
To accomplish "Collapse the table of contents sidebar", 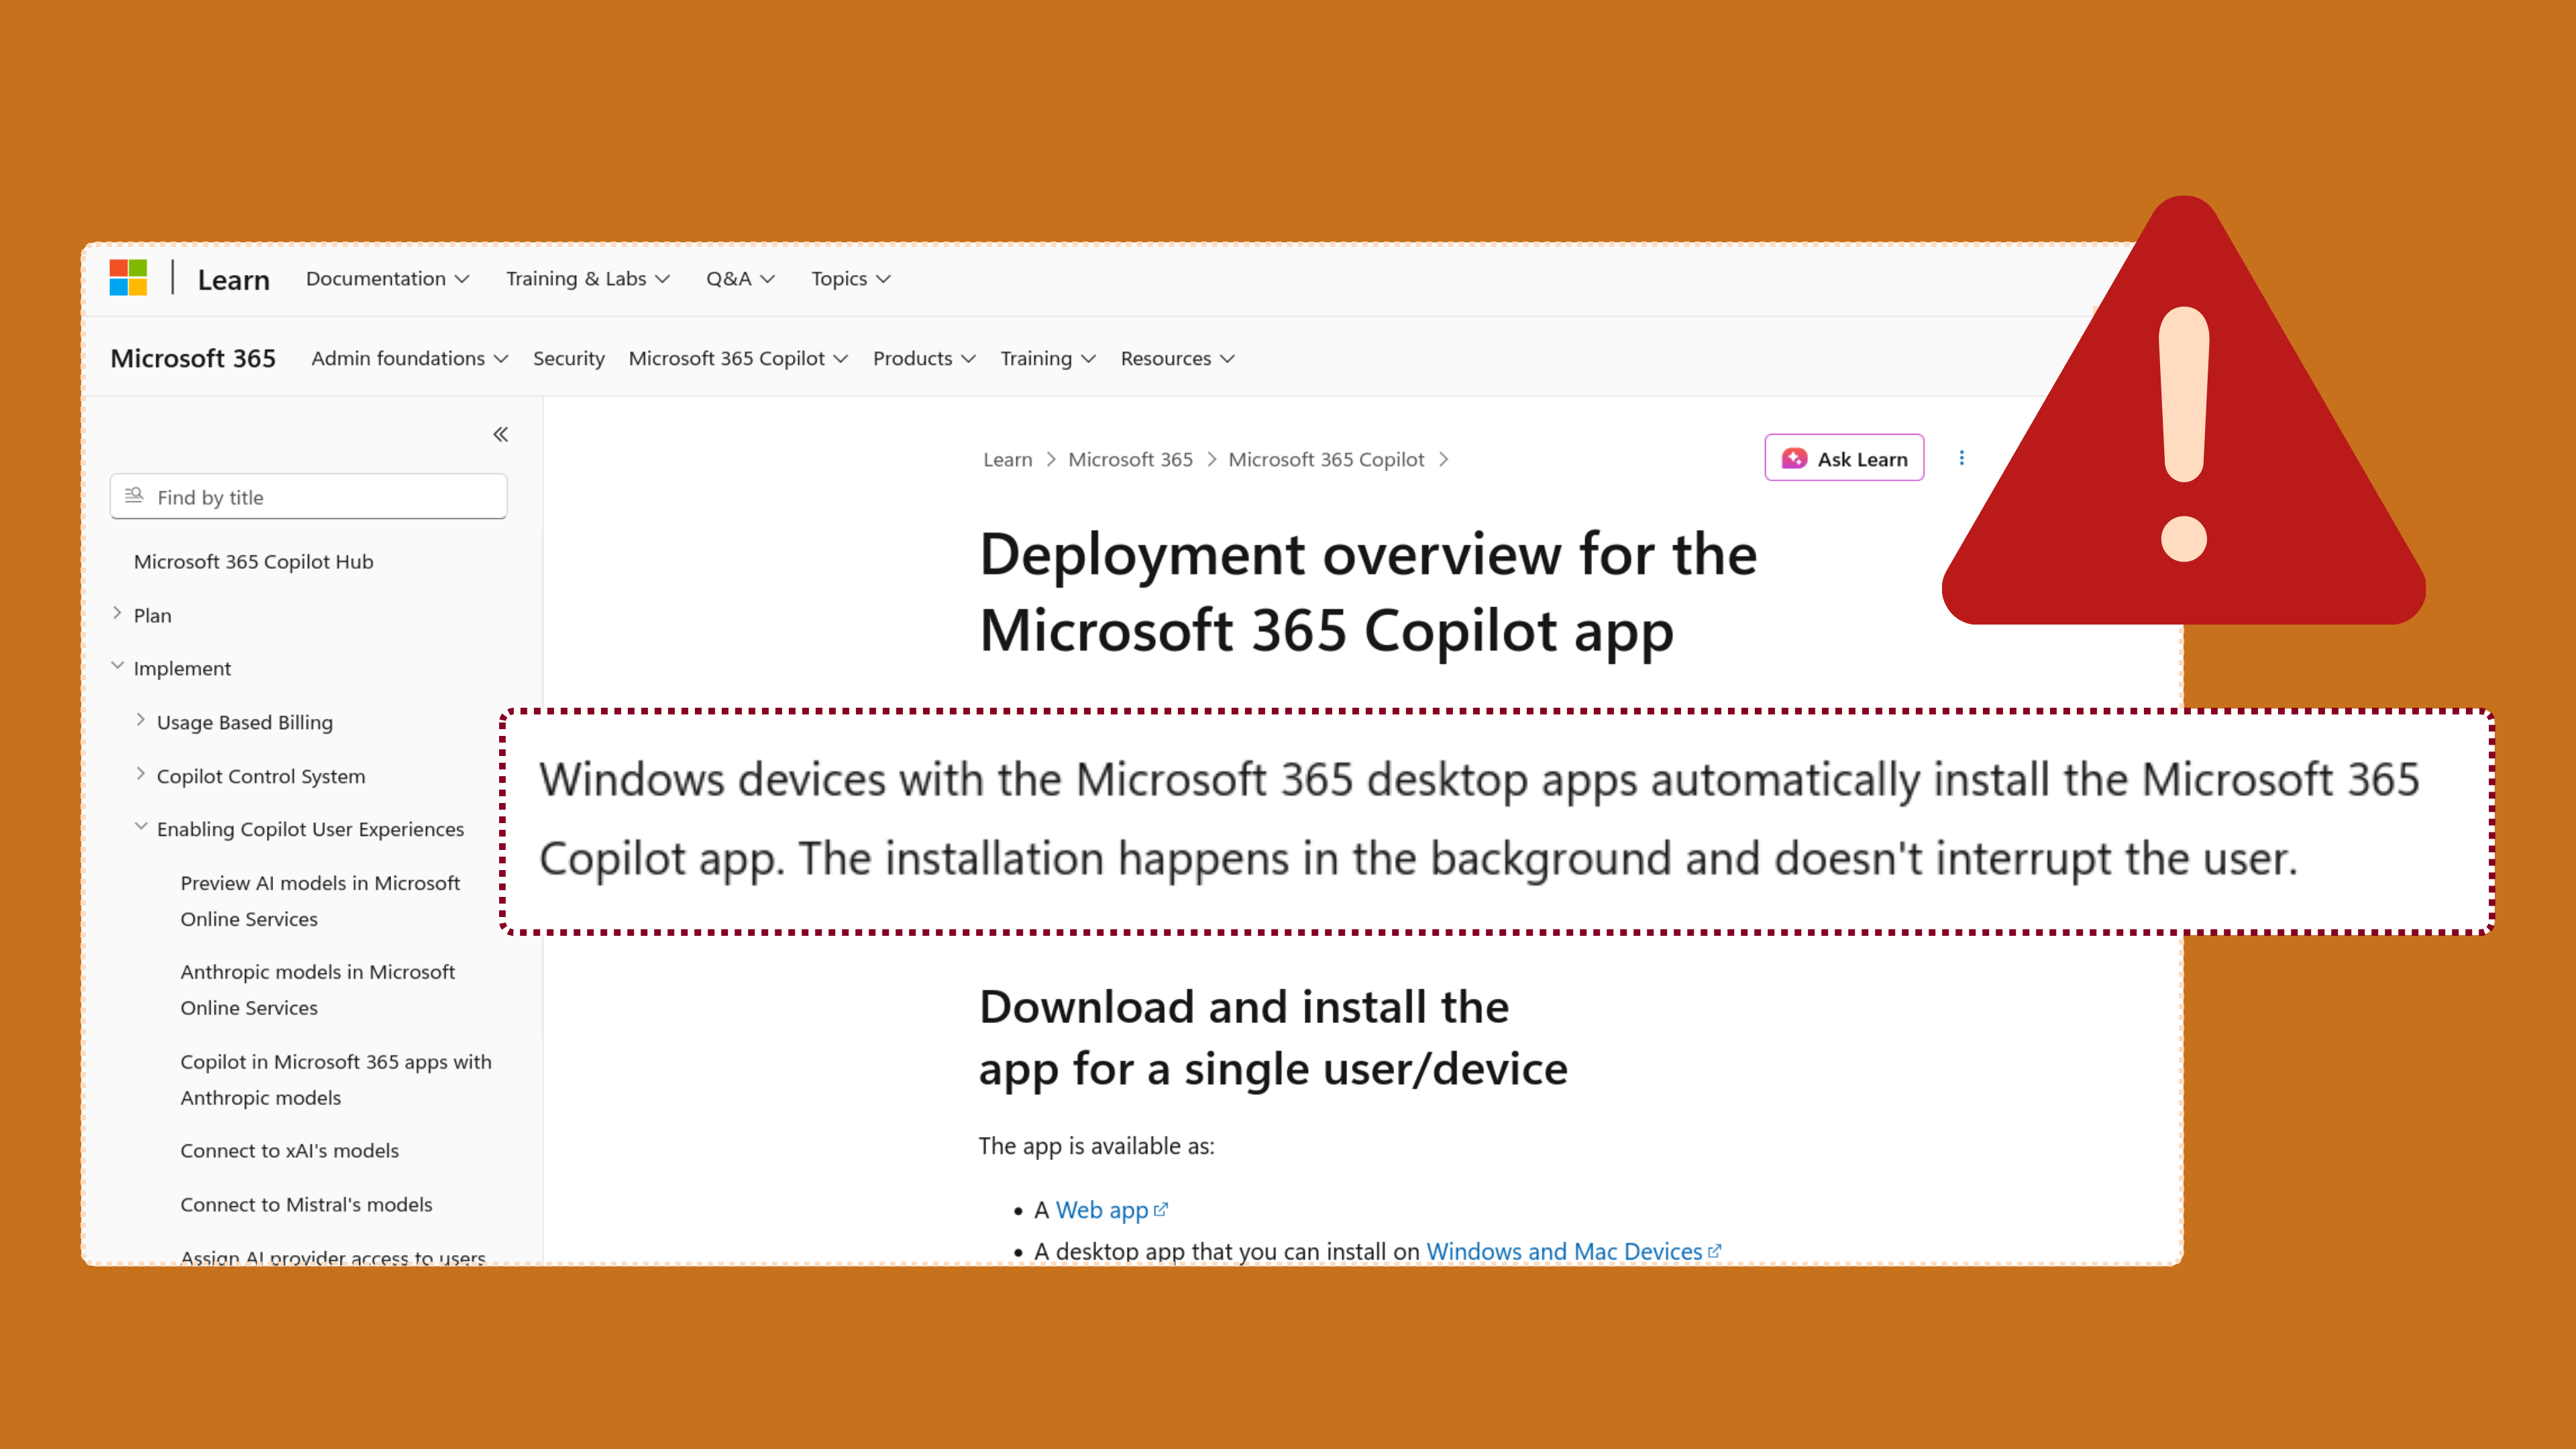I will pos(500,434).
